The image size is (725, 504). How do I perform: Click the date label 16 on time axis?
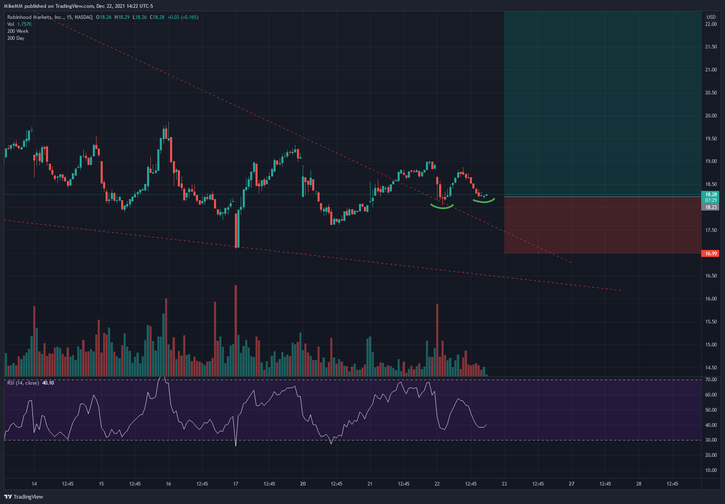(x=168, y=484)
